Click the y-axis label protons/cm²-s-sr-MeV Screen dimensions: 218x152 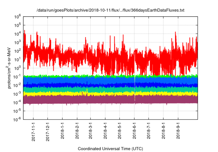[9, 68]
